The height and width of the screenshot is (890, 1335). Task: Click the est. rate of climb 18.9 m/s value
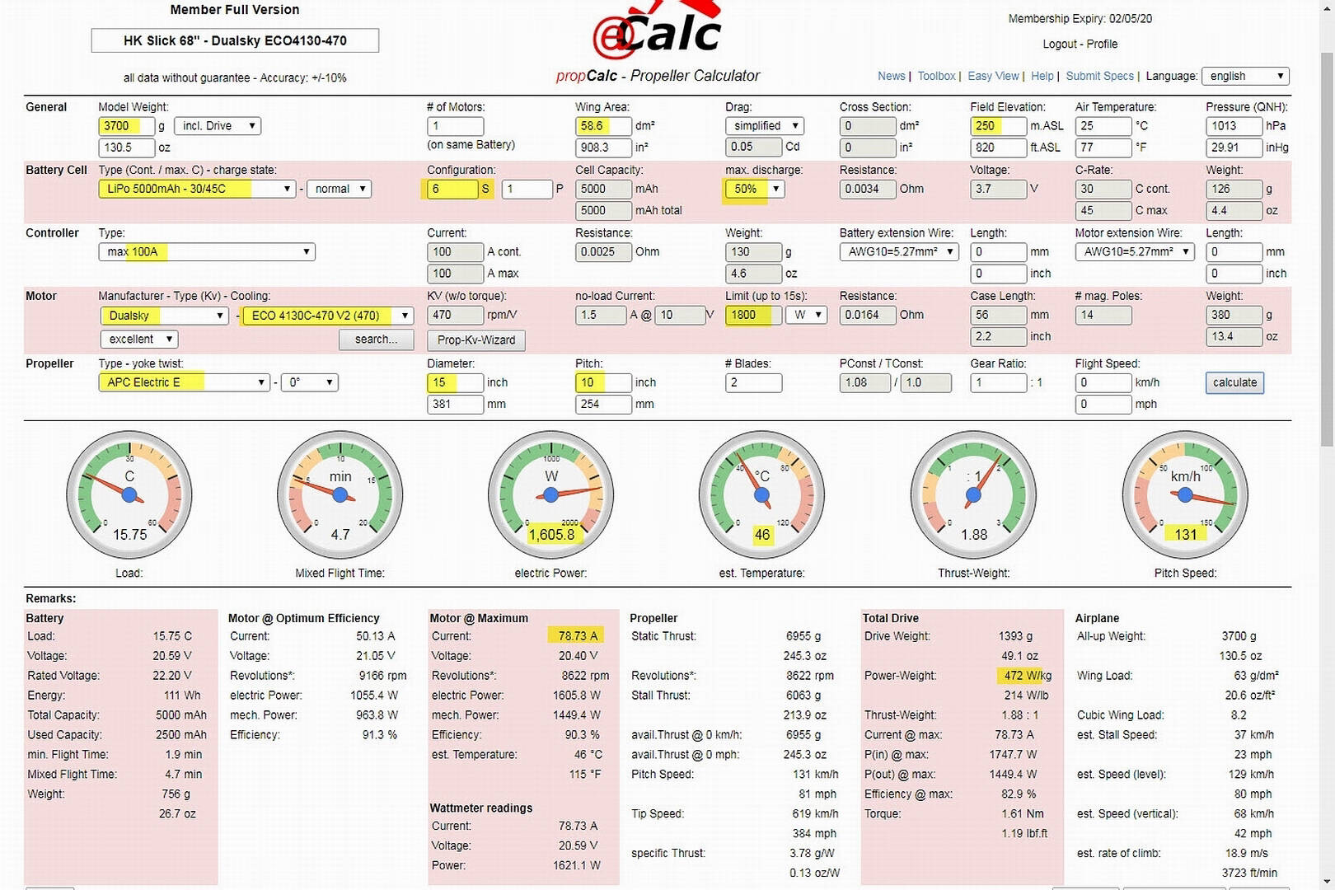coord(1247,854)
